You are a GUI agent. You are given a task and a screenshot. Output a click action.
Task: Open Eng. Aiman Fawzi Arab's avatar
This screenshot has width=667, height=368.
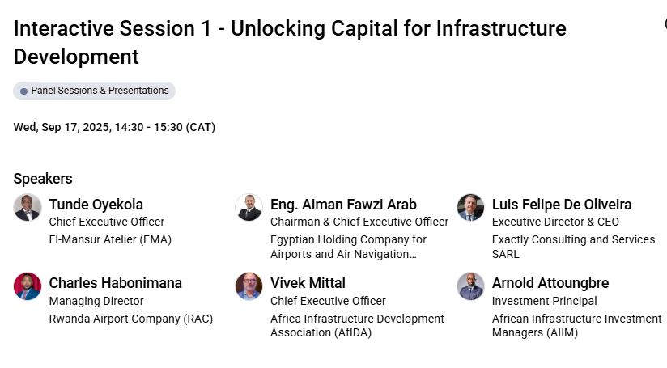click(249, 208)
